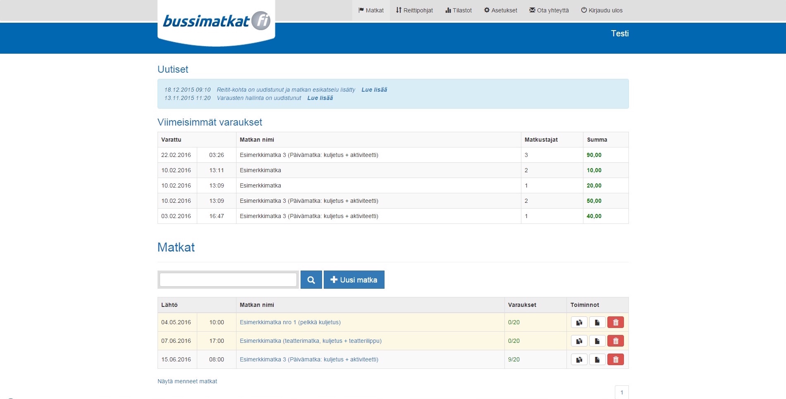Open Lue lisää for 13.11.2015 news
This screenshot has width=786, height=399.
(320, 98)
